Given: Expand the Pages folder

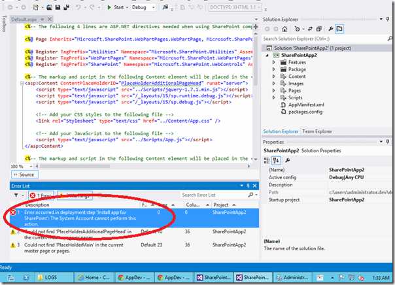Looking at the screenshot, I should tap(274, 90).
